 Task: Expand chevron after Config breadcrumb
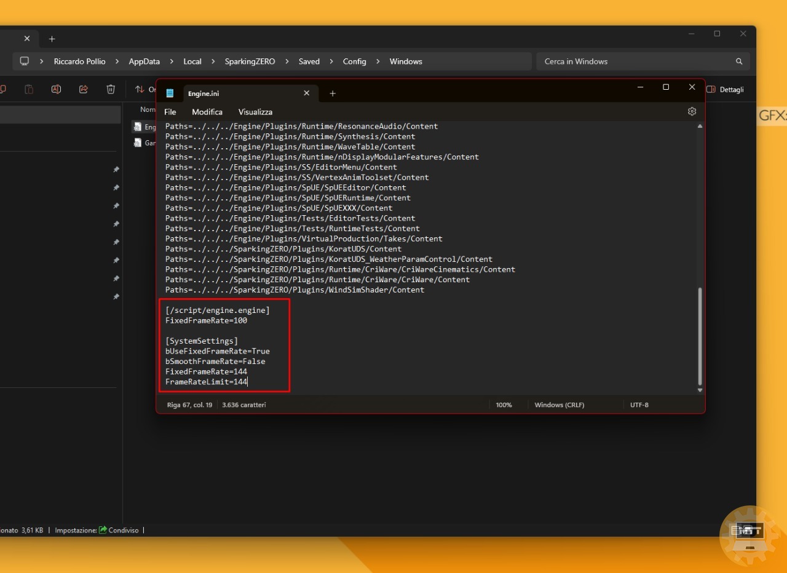coord(378,61)
